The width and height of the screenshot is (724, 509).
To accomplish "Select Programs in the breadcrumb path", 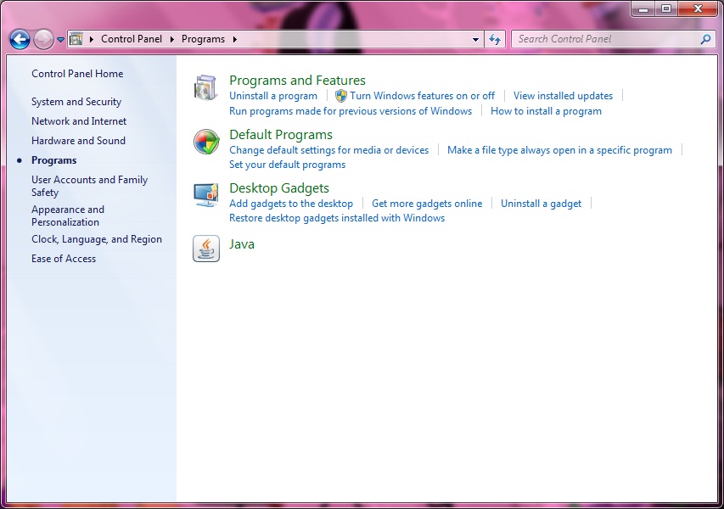I will pos(203,39).
